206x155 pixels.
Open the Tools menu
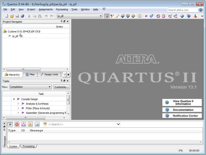click(x=74, y=9)
